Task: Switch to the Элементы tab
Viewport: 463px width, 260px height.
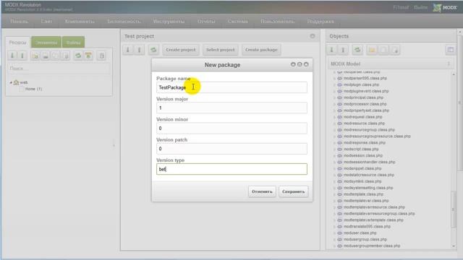Action: (x=46, y=43)
